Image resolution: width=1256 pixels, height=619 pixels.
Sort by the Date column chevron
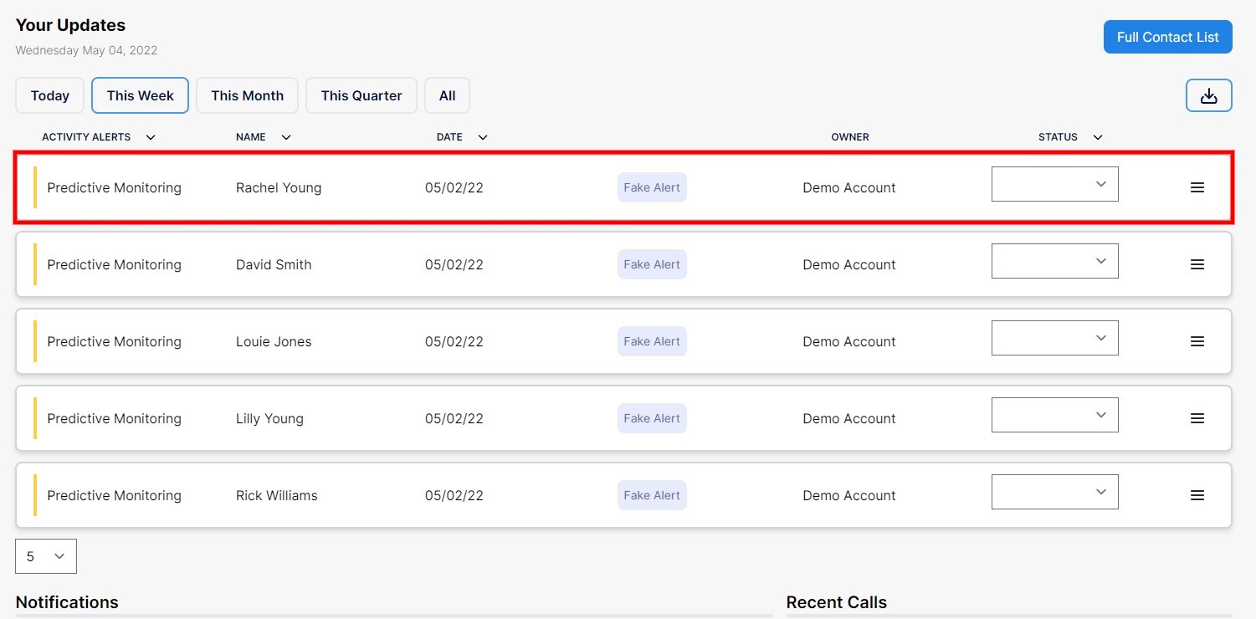click(x=482, y=136)
